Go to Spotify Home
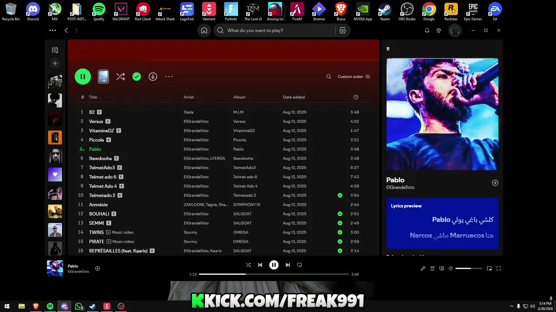The height and width of the screenshot is (312, 556). [204, 30]
